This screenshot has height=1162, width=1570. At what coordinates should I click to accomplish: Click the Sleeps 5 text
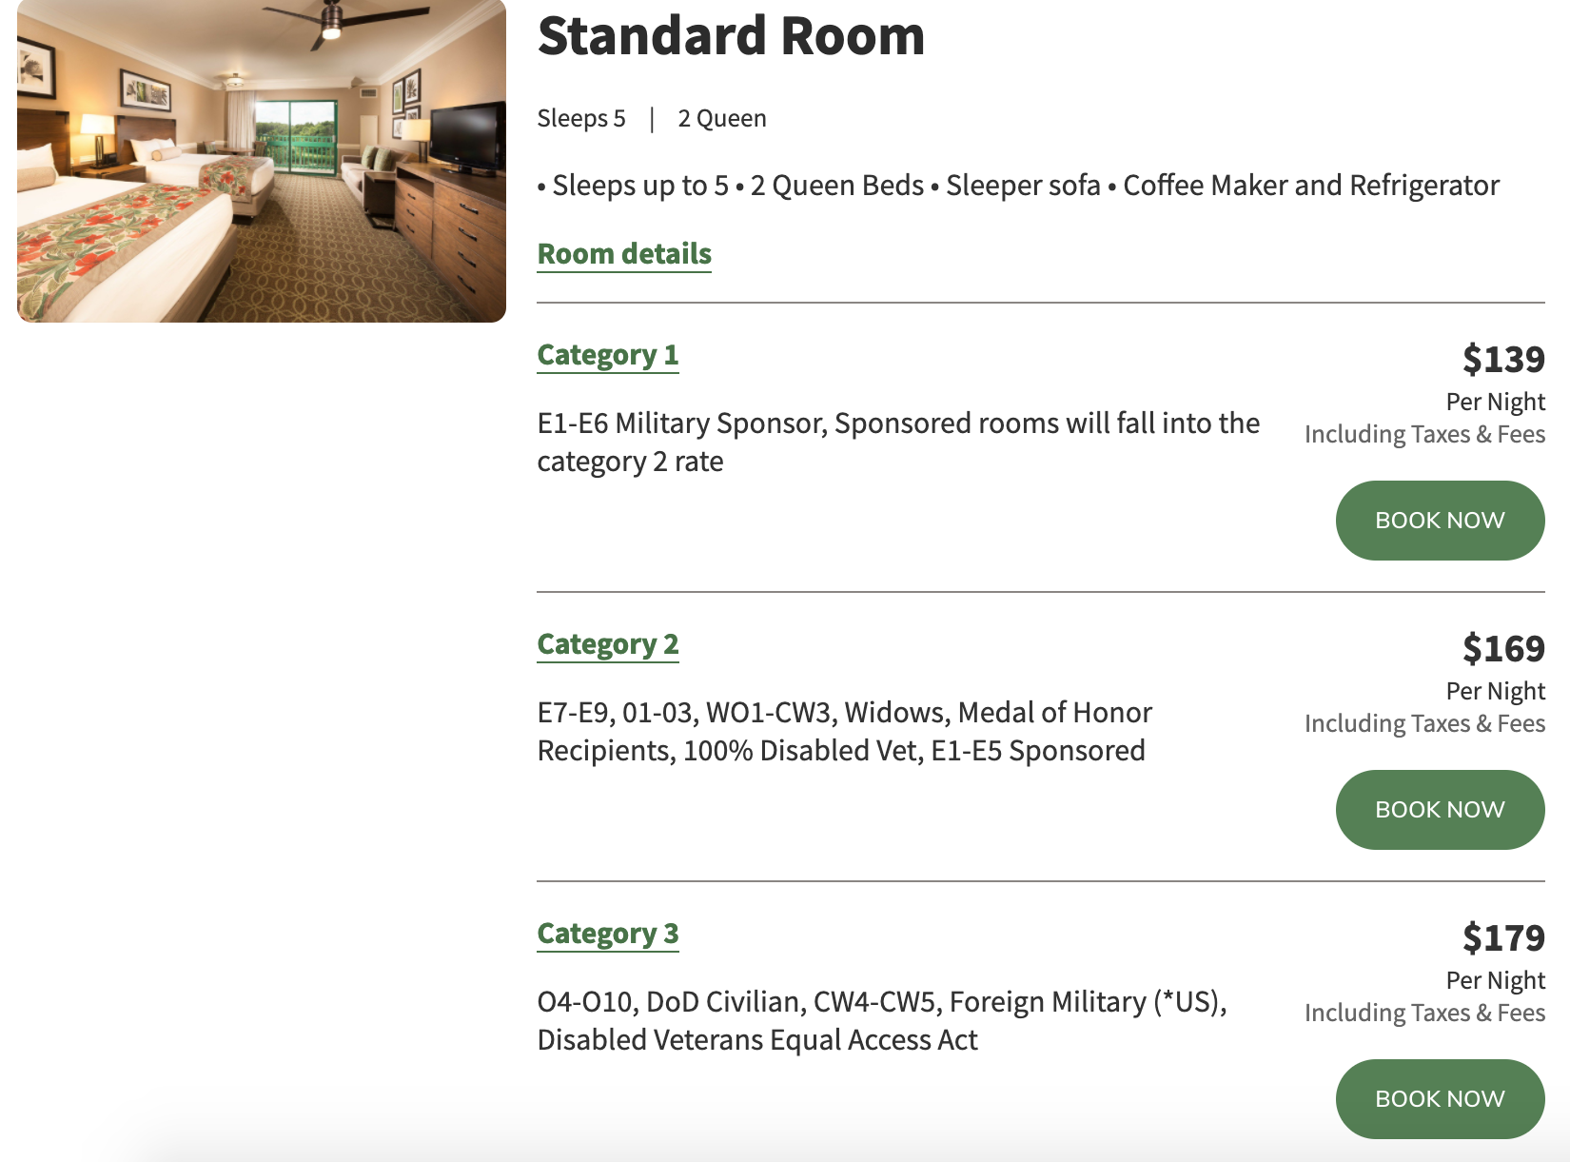point(581,118)
